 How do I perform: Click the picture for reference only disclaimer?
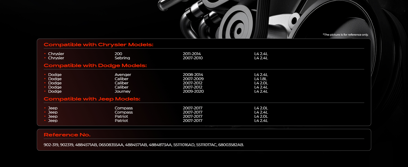coord(346,35)
